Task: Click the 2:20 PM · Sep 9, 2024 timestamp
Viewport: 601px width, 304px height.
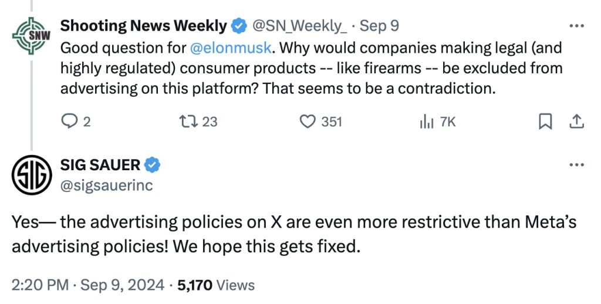Action: [88, 285]
